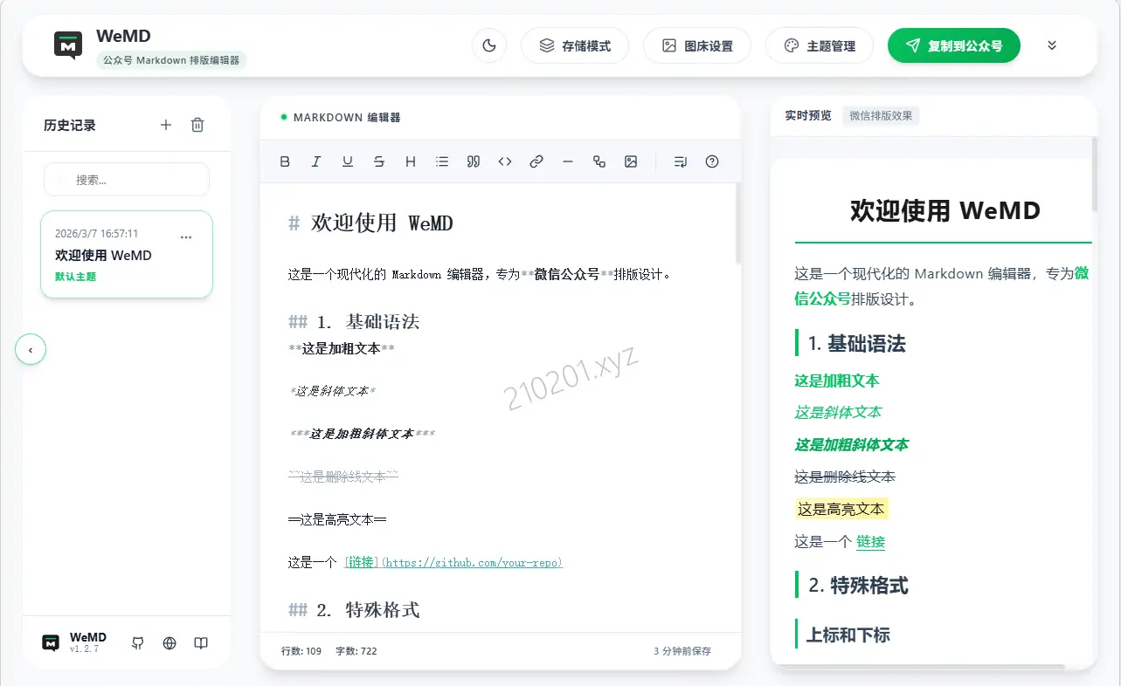Open 图床设置 settings
The height and width of the screenshot is (686, 1121).
(697, 45)
